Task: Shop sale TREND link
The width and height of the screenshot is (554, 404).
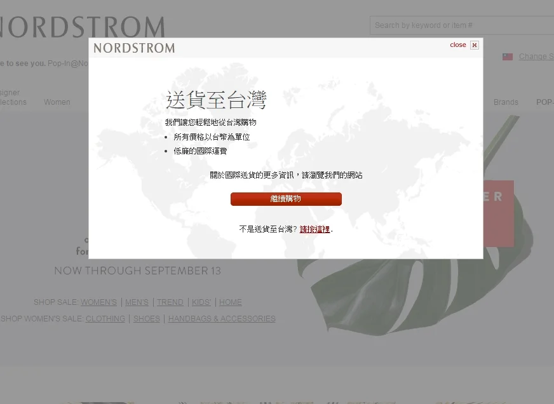Action: [170, 302]
